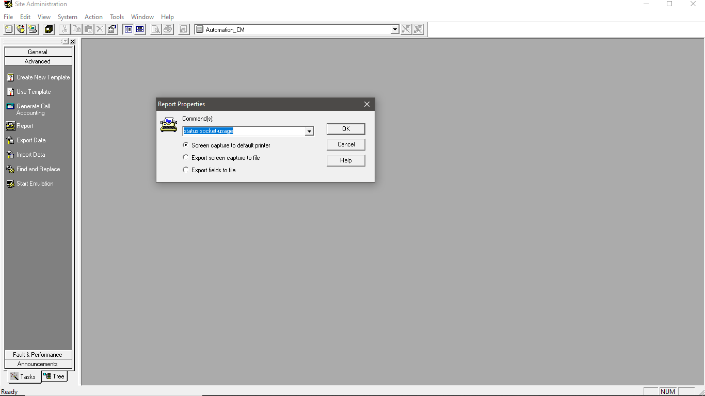Viewport: 705px width, 396px height.
Task: Click the first new item toolbar icon
Action: pyautogui.click(x=9, y=29)
